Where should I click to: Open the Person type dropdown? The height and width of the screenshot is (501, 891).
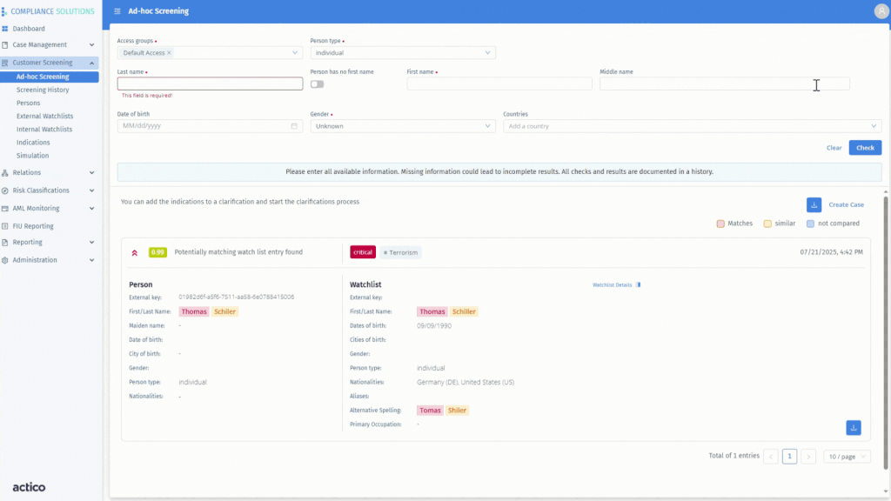[402, 52]
